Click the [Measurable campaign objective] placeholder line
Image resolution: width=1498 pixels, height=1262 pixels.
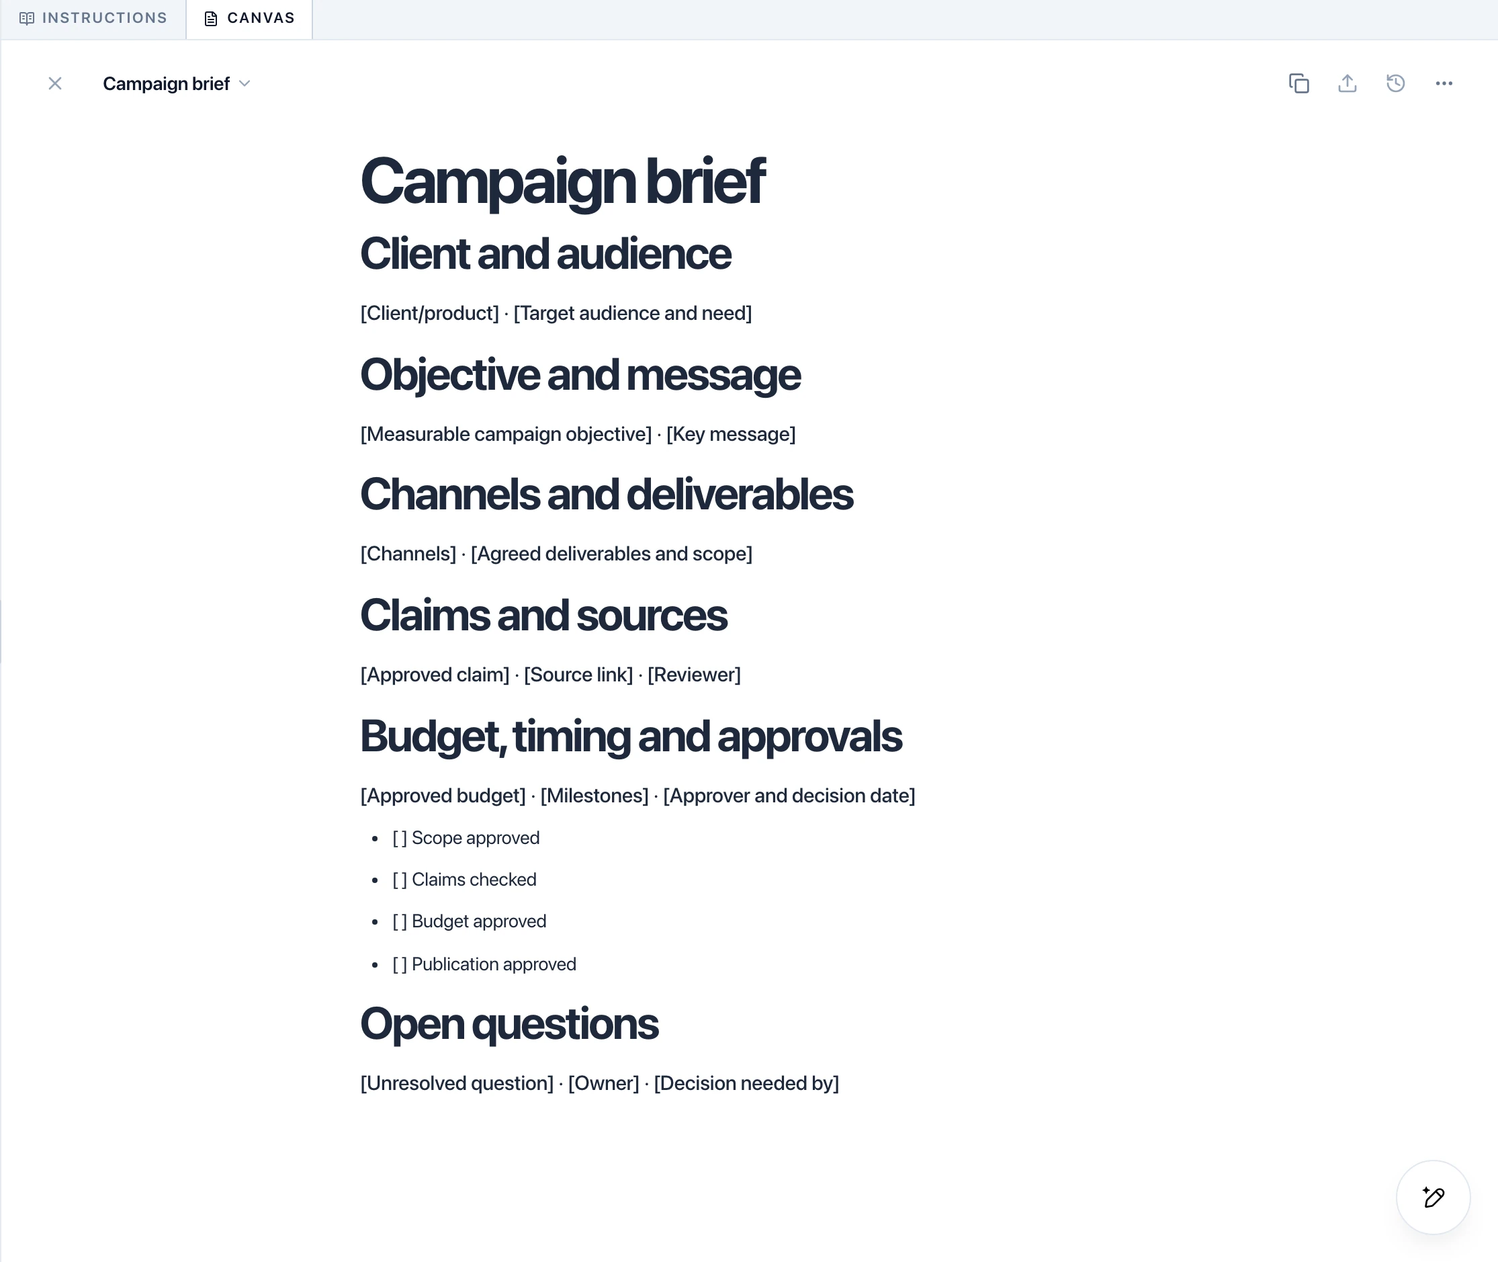point(578,434)
